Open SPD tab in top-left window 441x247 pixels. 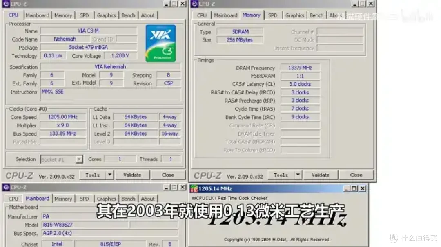pyautogui.click(x=85, y=15)
